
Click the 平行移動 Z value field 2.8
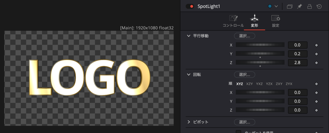click(x=297, y=63)
